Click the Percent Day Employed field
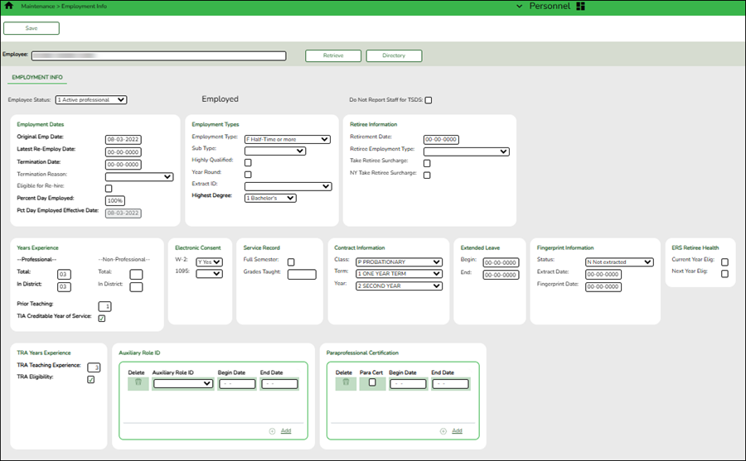Screen dimensions: 746x461 click(114, 200)
